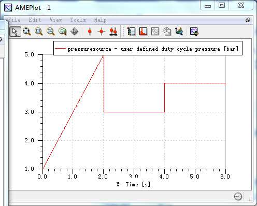Select the arrow pointer tool
The image size is (257, 206).
tap(15, 32)
